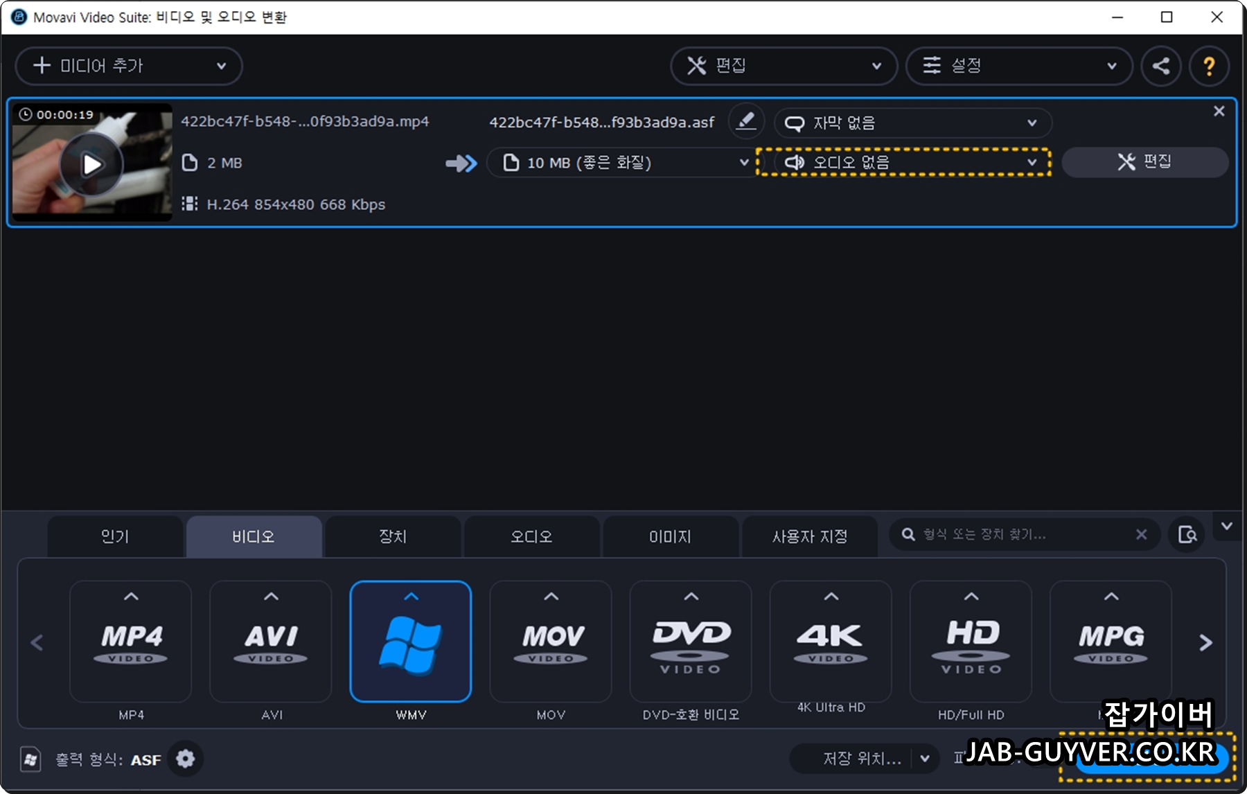1247x794 pixels.
Task: Open help with the question mark icon
Action: tap(1209, 66)
